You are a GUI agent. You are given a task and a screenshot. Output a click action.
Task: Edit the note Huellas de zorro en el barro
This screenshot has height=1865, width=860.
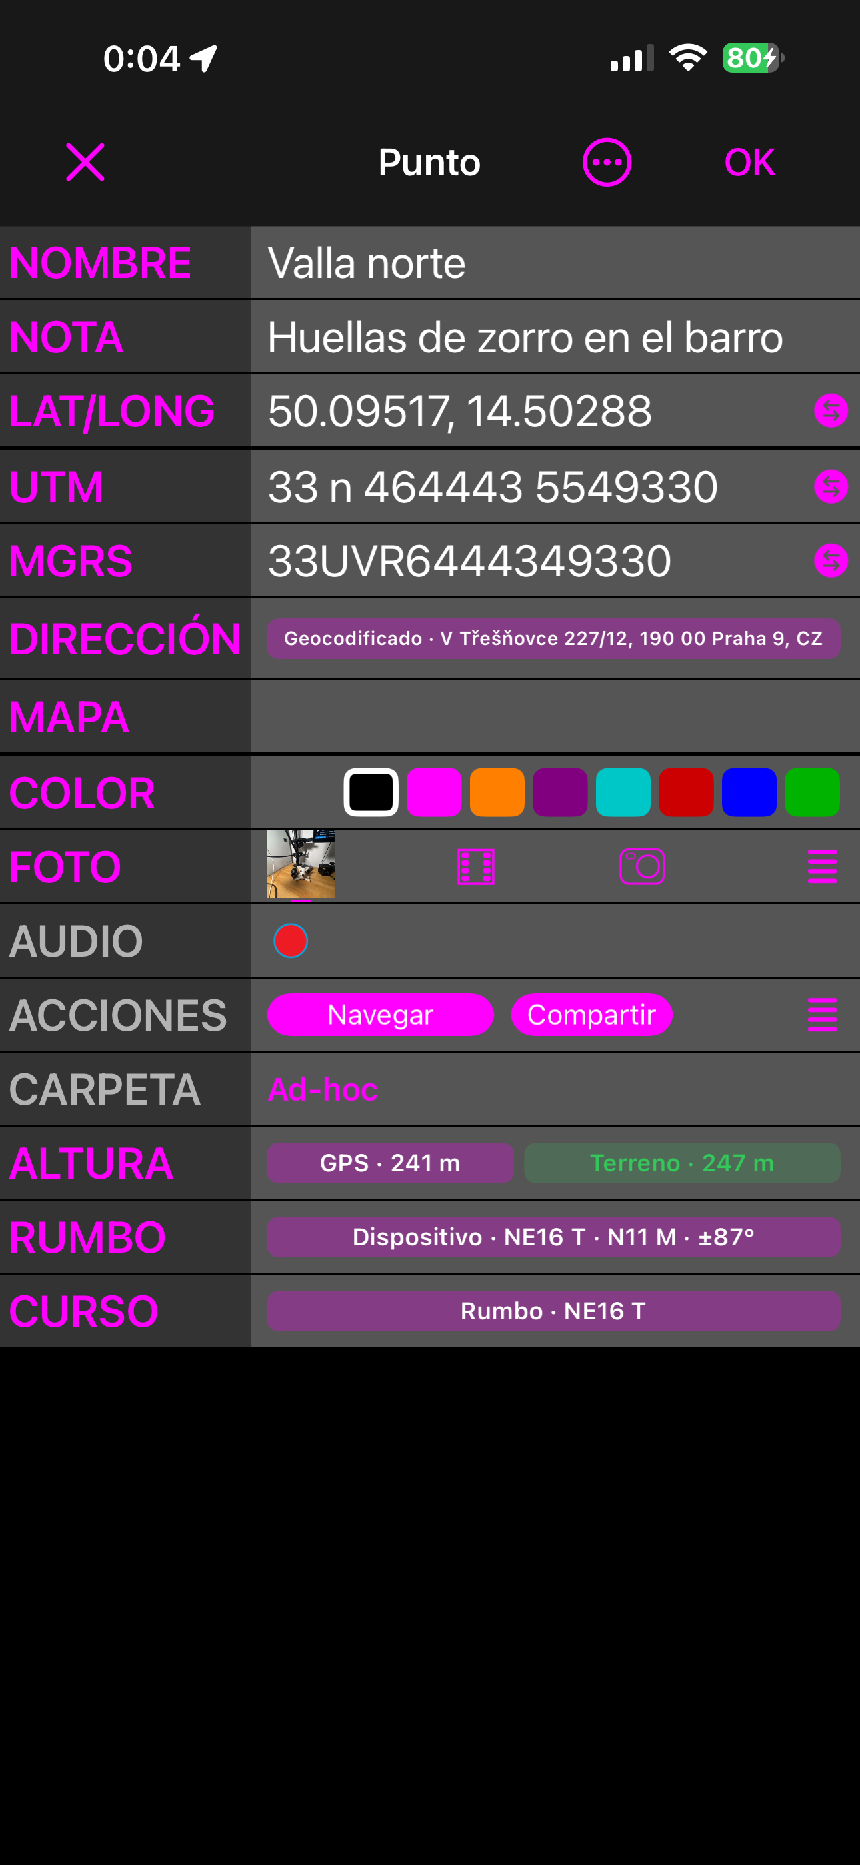(x=555, y=338)
